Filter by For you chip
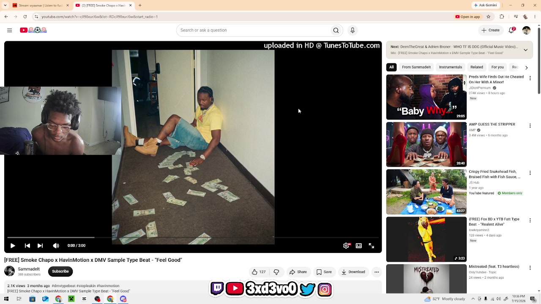 [x=497, y=67]
